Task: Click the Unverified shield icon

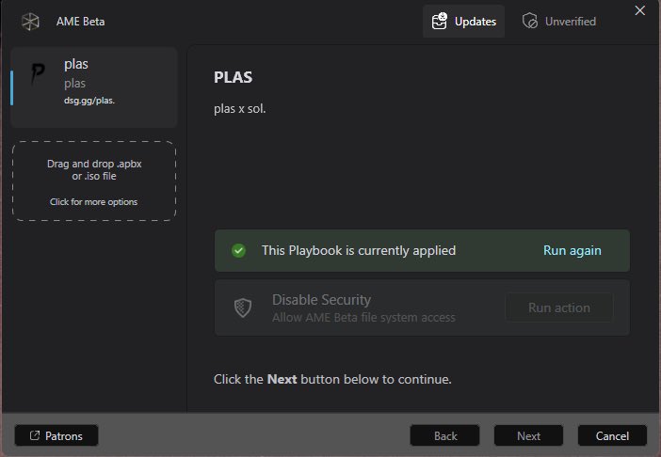Action: click(530, 21)
